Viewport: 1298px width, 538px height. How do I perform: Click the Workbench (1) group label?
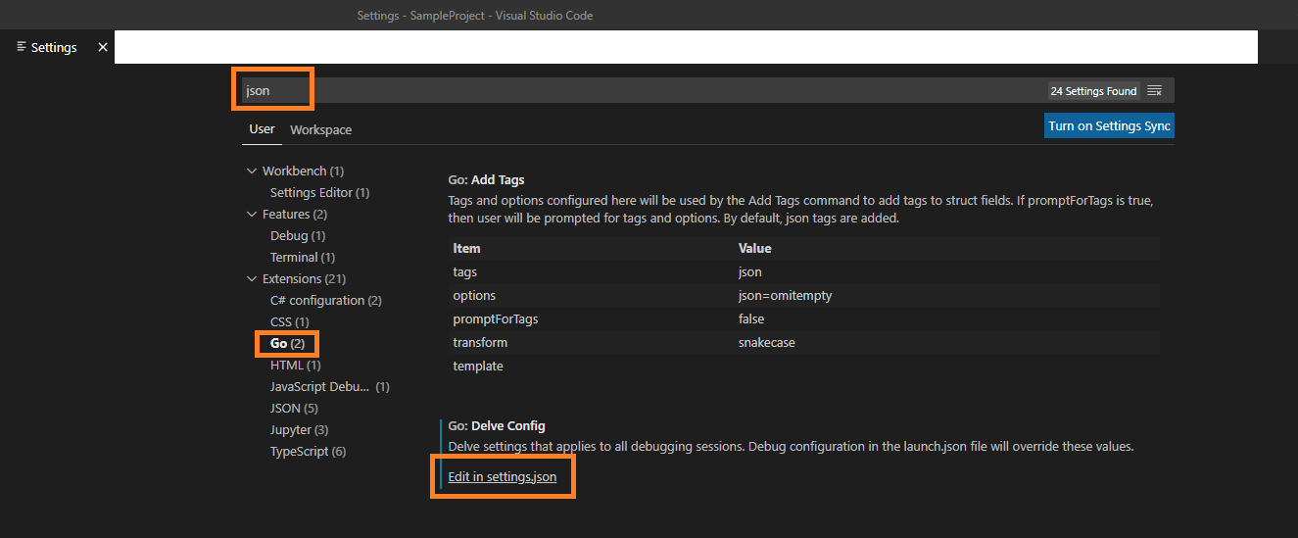point(303,171)
